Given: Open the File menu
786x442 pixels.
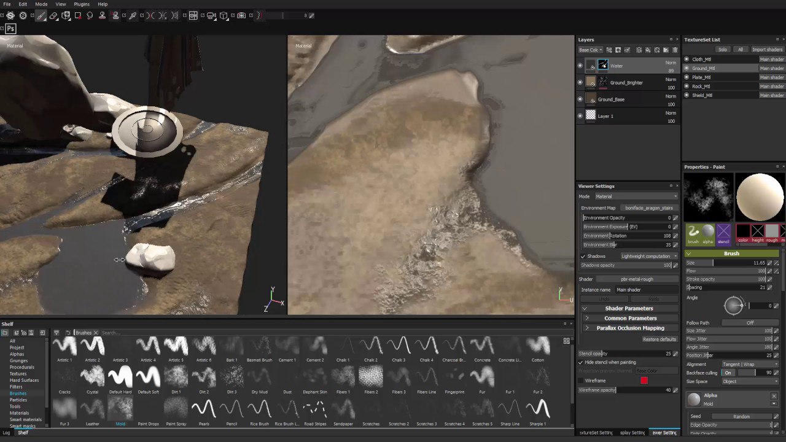Looking at the screenshot, I should [7, 4].
